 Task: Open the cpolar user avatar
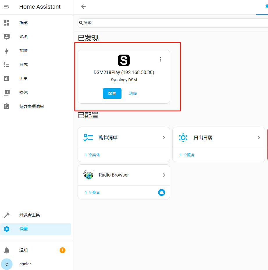coord(7,264)
